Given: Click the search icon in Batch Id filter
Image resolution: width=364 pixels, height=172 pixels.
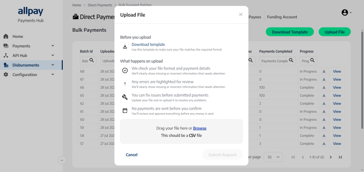Looking at the screenshot, I should click(92, 60).
